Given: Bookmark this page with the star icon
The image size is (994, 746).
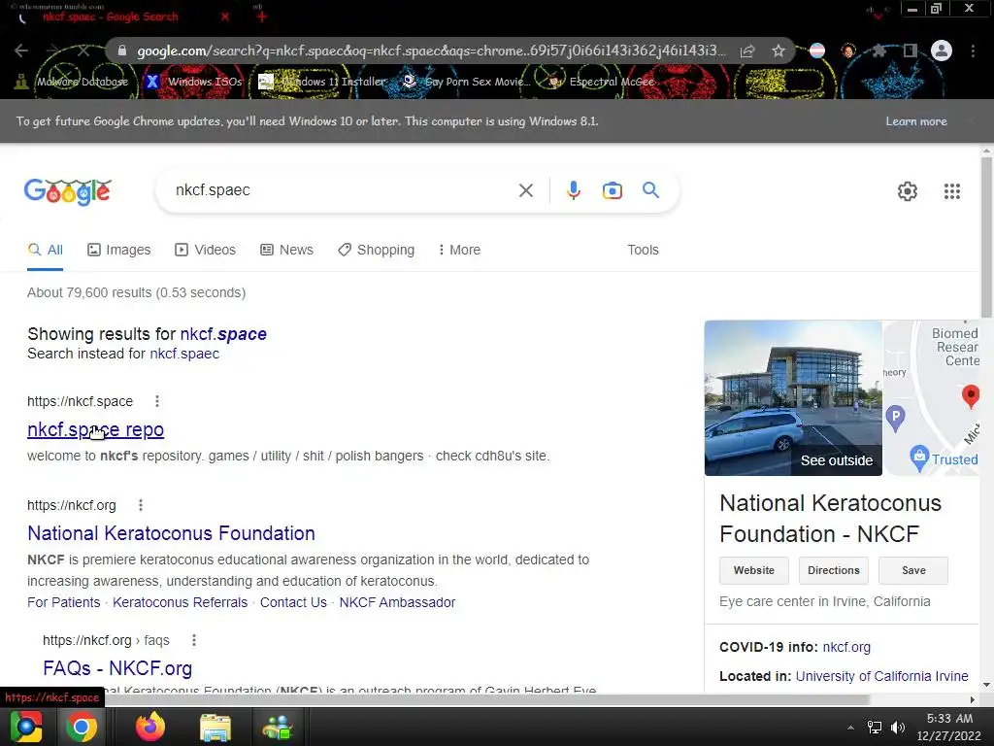Looking at the screenshot, I should pyautogui.click(x=779, y=51).
